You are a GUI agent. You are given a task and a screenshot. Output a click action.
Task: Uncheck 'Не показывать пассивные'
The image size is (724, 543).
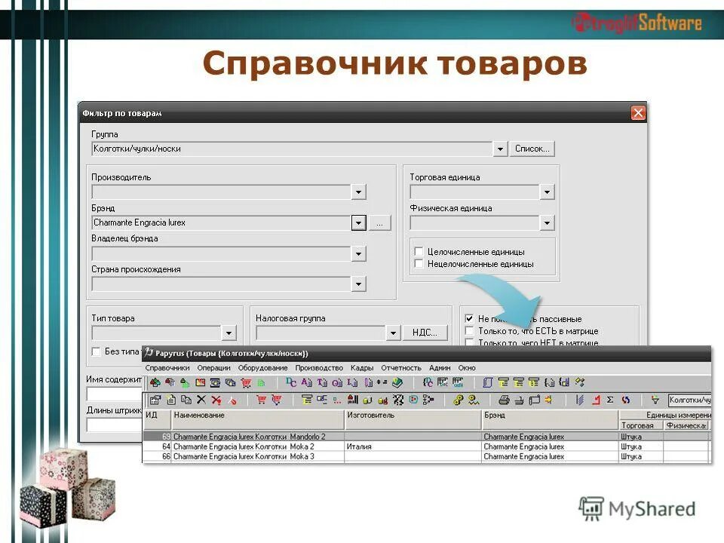click(x=470, y=318)
